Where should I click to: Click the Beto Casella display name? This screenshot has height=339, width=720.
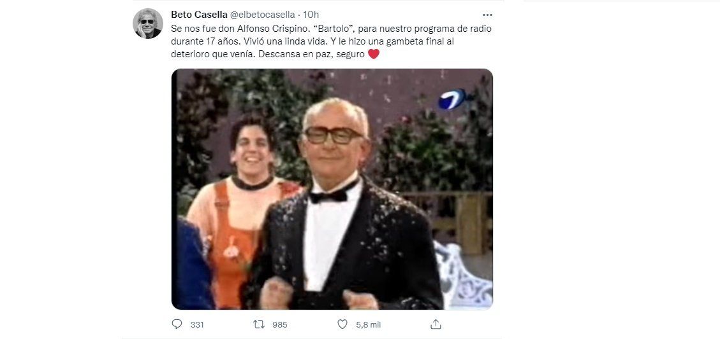point(199,15)
